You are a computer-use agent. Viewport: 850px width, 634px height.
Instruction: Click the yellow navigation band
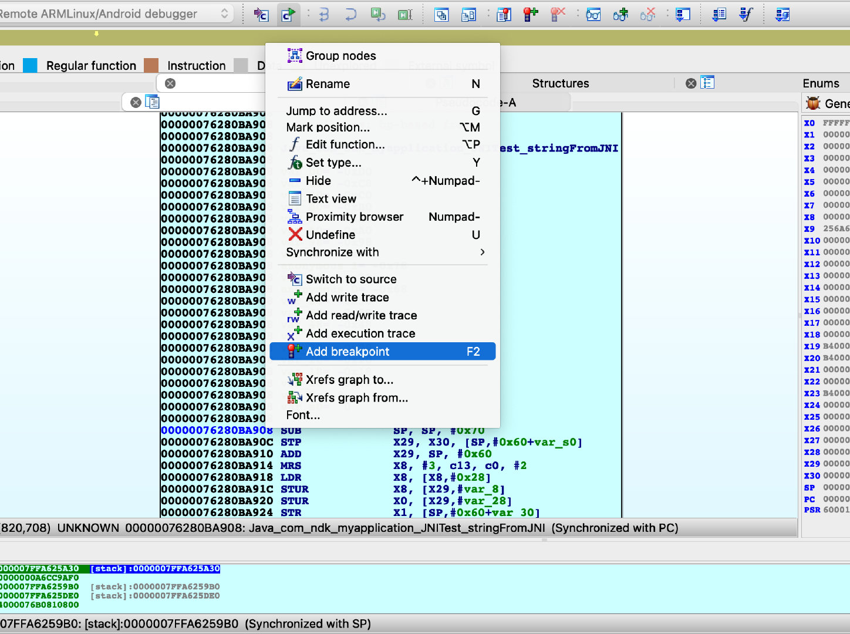pos(425,38)
